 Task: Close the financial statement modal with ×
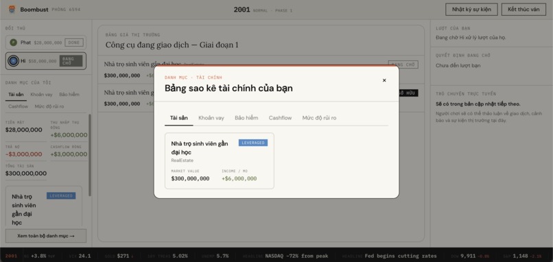click(x=384, y=80)
